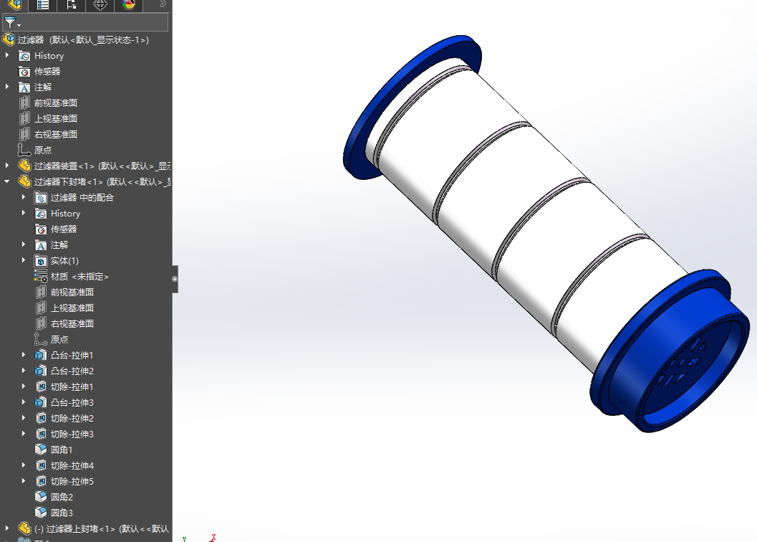This screenshot has width=757, height=542.
Task: Select the 凸台-拉伸1 feature
Action: (x=72, y=356)
